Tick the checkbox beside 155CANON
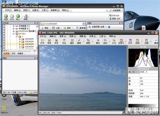This screenshot has width=160, height=116. pos(4,47)
